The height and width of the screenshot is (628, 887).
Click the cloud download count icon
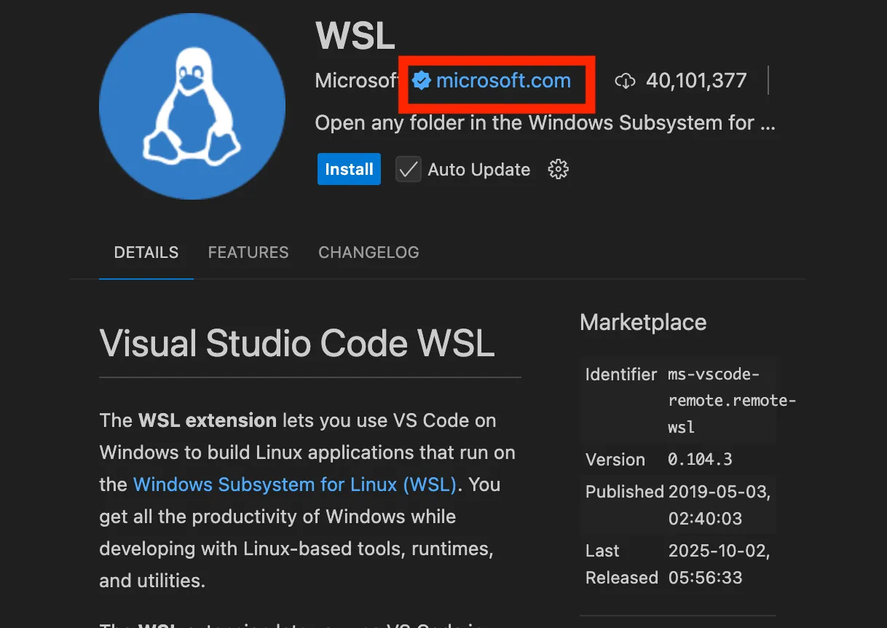point(625,80)
